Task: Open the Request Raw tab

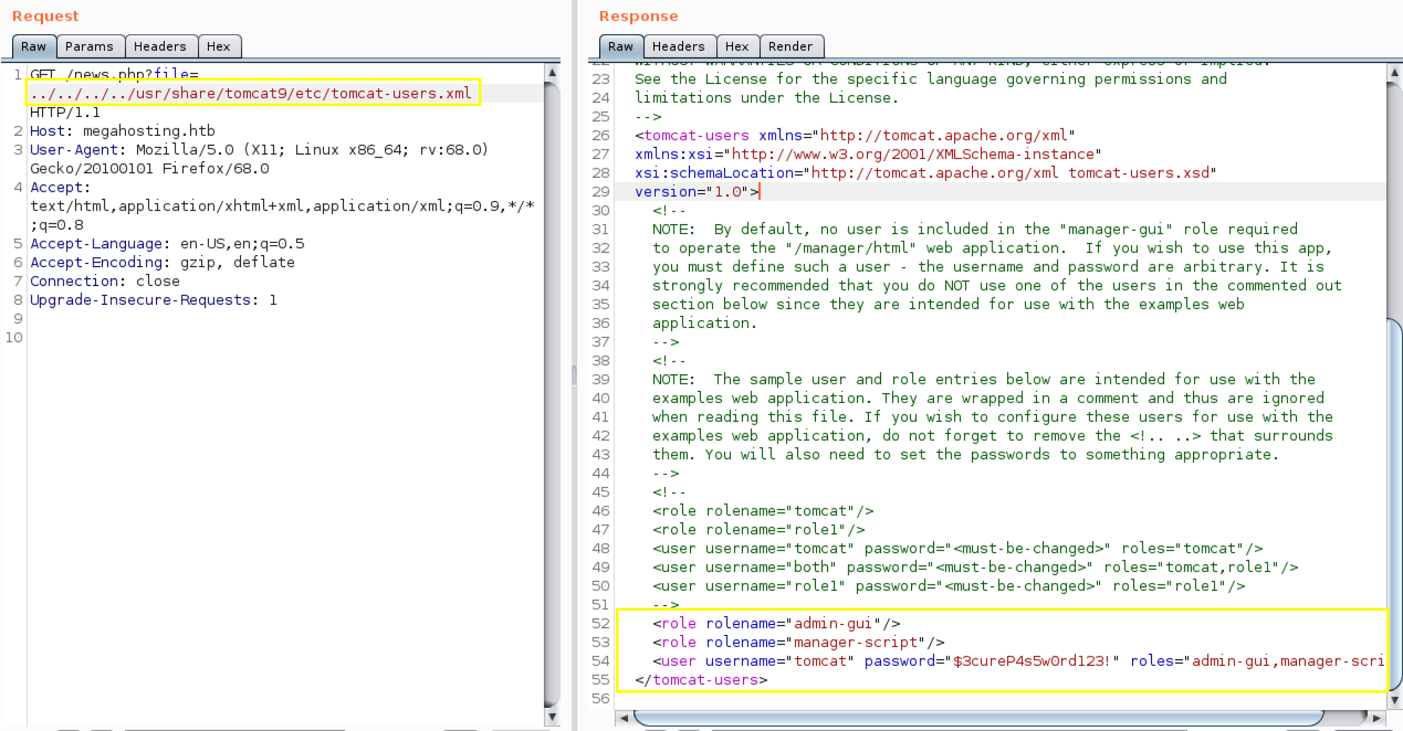Action: tap(33, 46)
